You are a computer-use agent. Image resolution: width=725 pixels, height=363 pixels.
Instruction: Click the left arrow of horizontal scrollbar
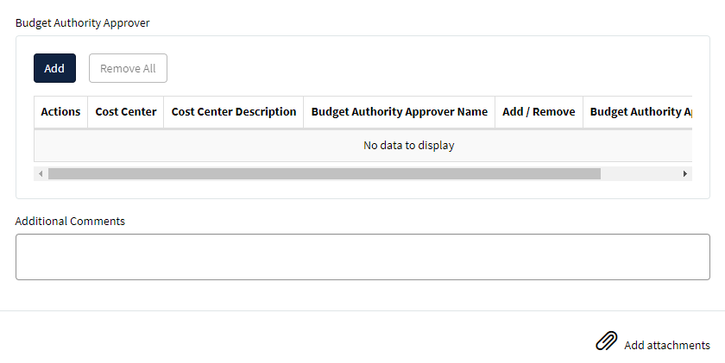coord(41,173)
